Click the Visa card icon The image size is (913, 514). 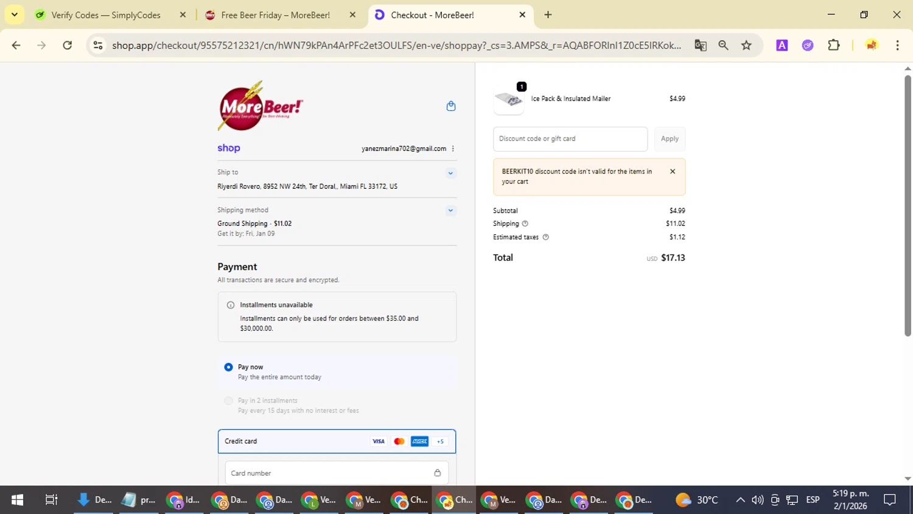pyautogui.click(x=379, y=442)
